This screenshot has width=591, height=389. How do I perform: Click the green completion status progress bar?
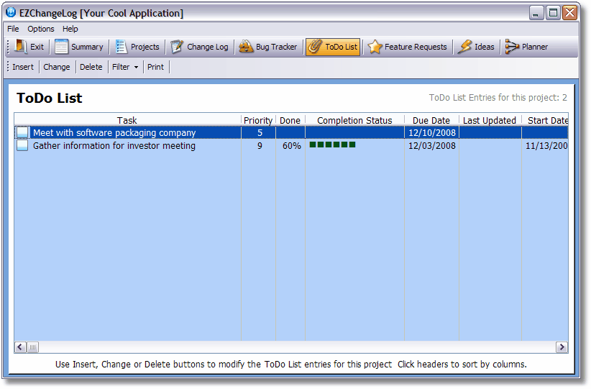332,145
